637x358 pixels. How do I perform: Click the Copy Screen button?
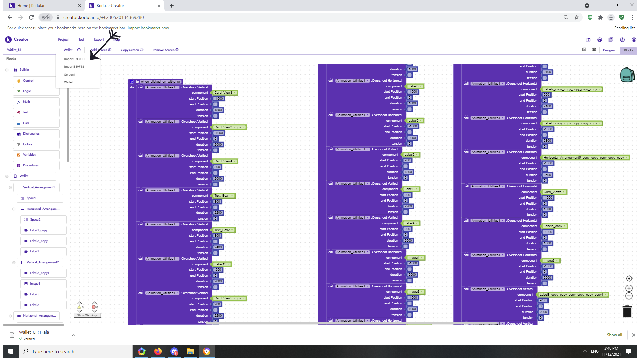pyautogui.click(x=132, y=50)
